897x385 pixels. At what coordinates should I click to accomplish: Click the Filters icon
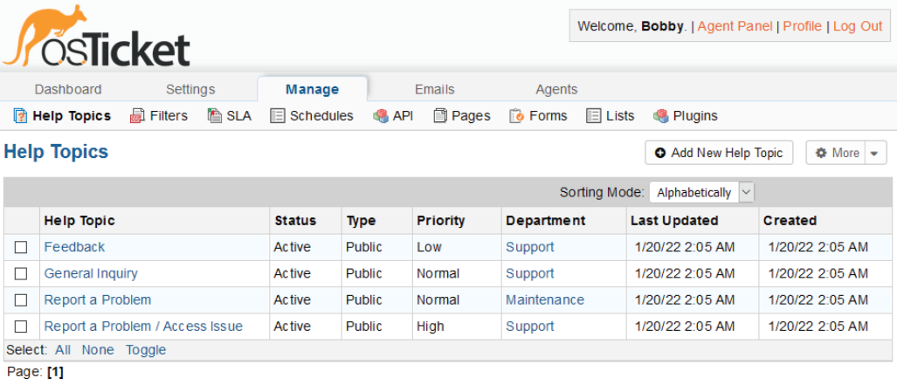(137, 116)
